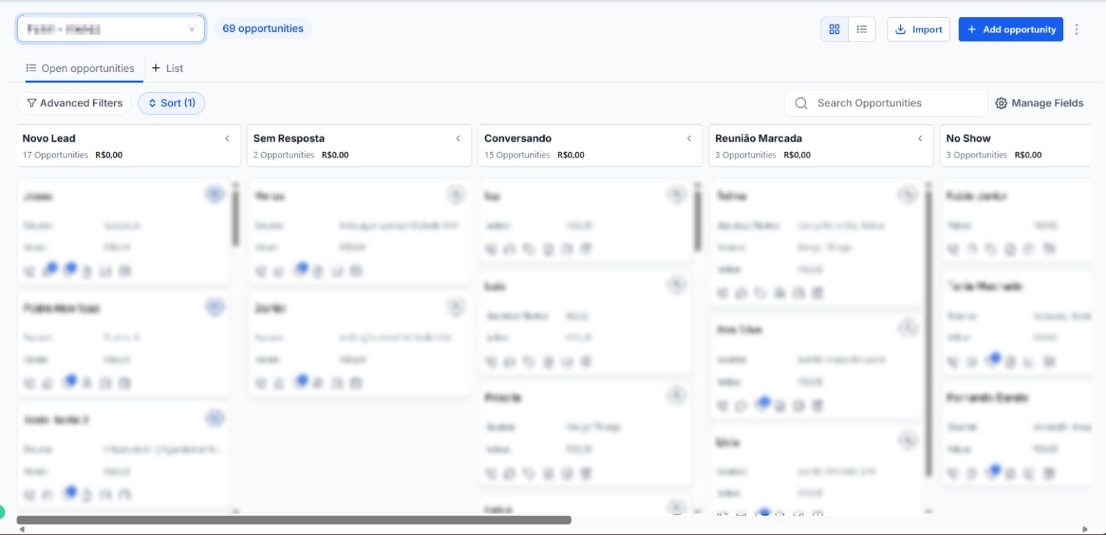The width and height of the screenshot is (1106, 535).
Task: Open Advanced Filters
Action: point(75,103)
